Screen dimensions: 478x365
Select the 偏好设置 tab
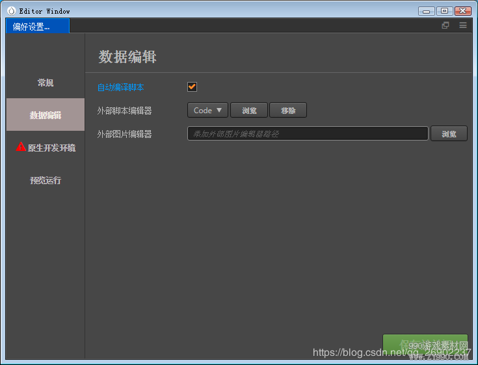pos(38,26)
